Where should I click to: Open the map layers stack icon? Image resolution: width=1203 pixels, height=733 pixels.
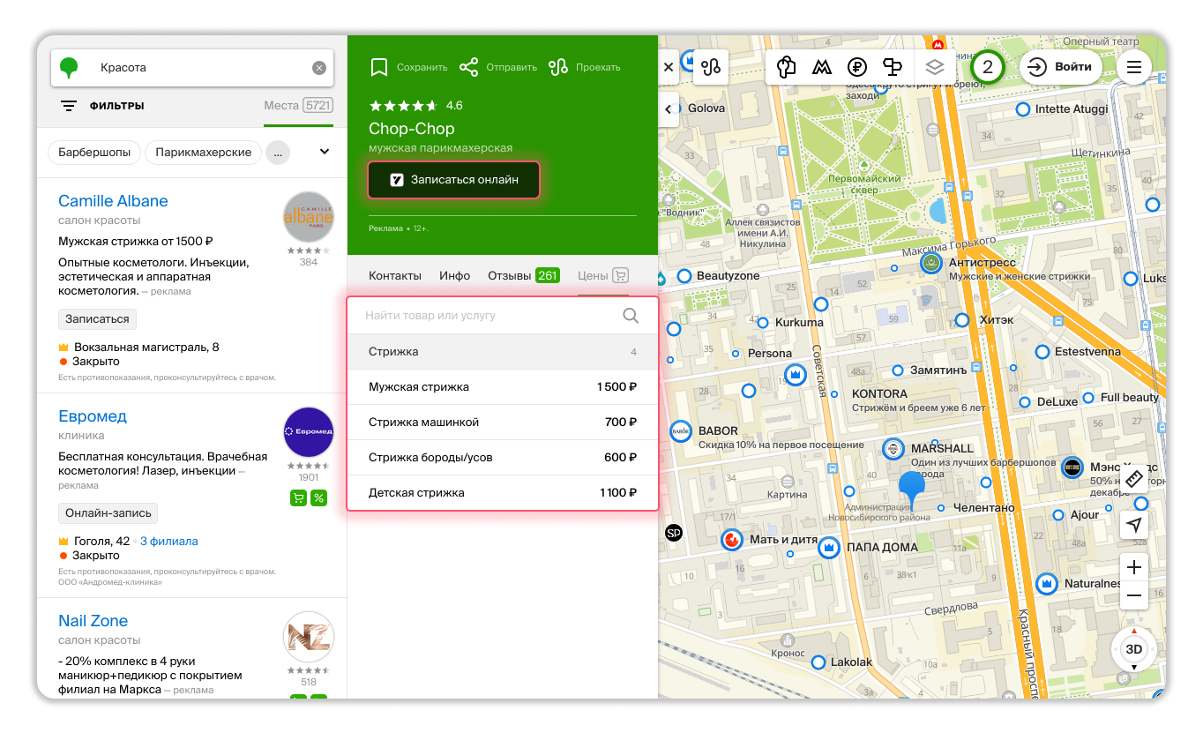coord(935,67)
